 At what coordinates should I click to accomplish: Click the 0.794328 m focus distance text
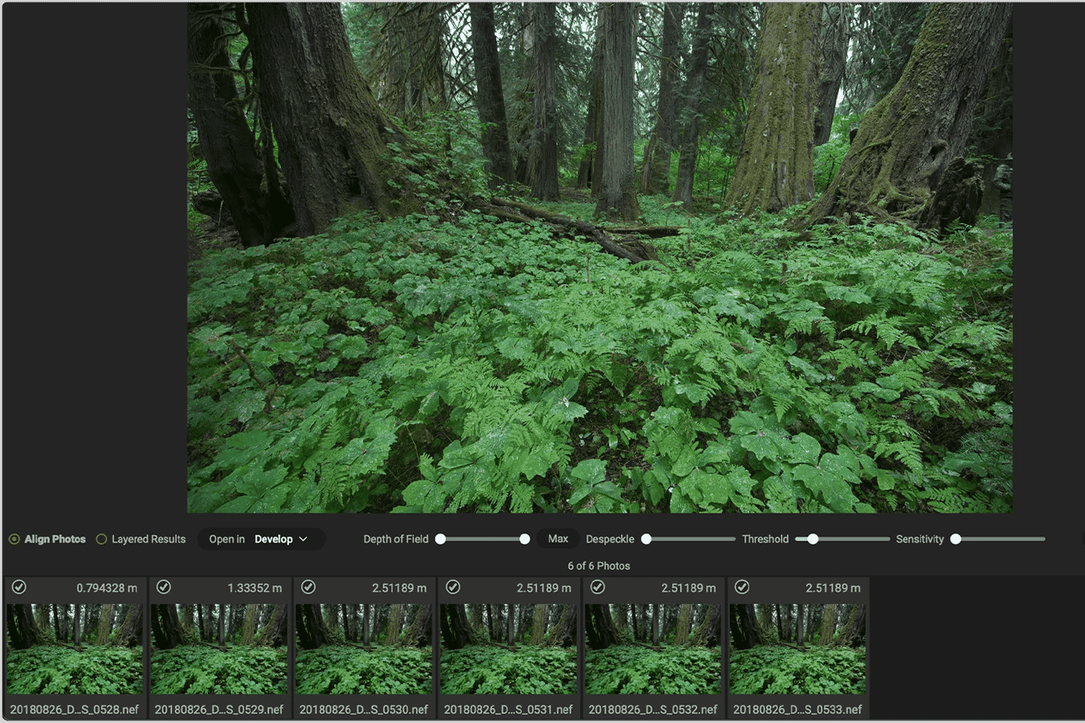coord(107,588)
